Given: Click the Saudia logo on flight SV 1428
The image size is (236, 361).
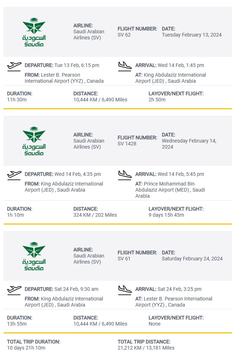Looking at the screenshot, I should click(x=34, y=141).
